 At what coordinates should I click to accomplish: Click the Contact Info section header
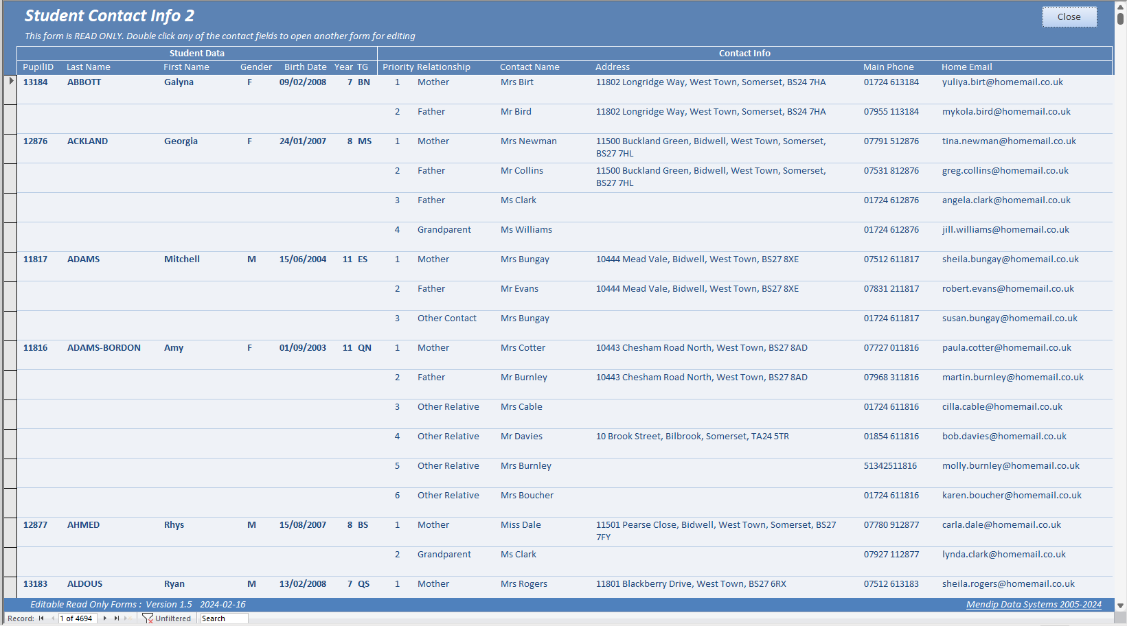tap(744, 54)
